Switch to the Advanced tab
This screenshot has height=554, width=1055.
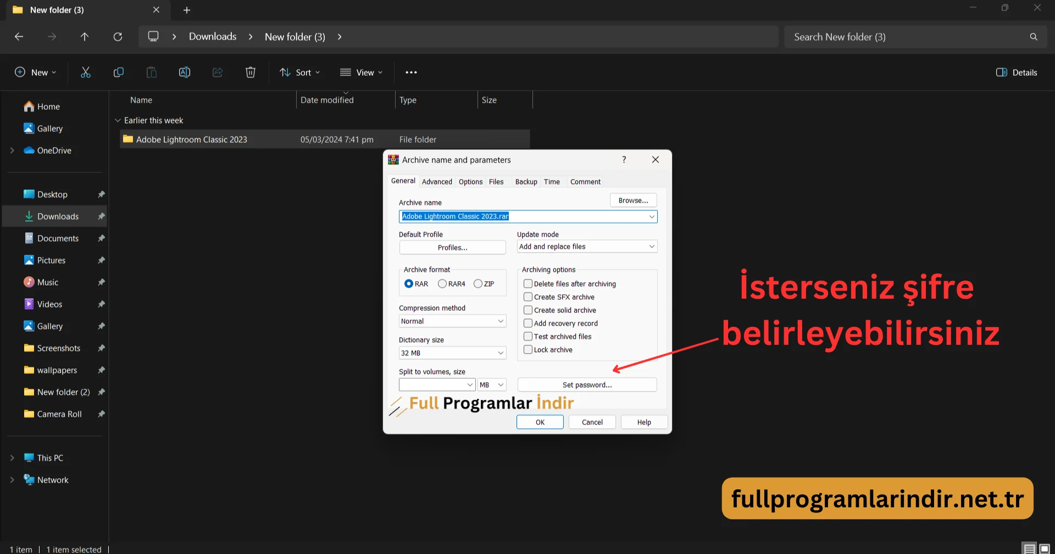(437, 182)
